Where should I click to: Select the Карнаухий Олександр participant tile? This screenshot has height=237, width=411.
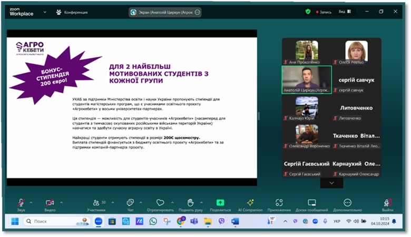(357, 164)
